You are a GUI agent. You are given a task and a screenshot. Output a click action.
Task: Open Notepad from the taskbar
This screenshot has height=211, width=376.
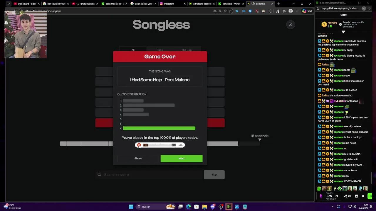click(245, 207)
